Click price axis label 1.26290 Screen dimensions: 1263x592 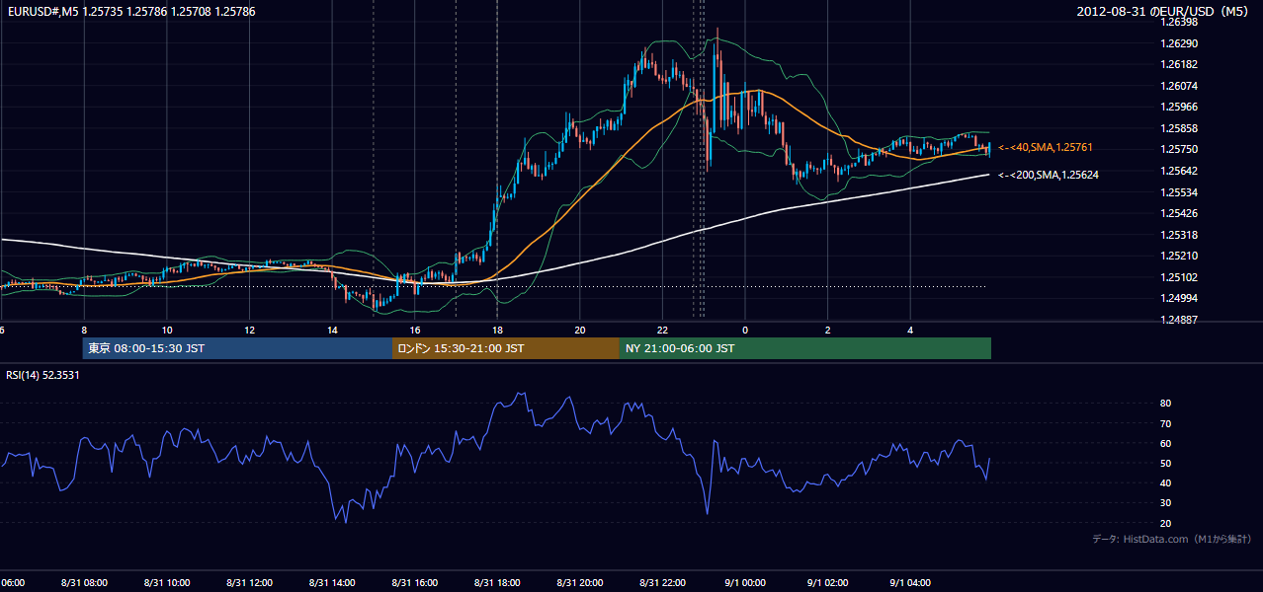coord(1178,43)
